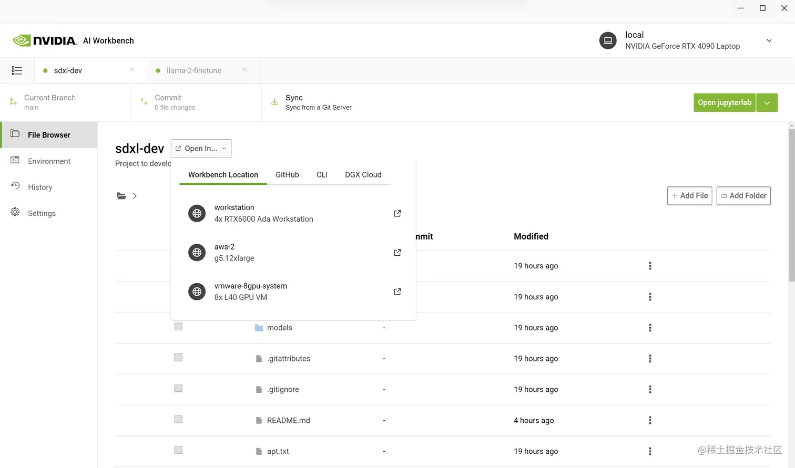The width and height of the screenshot is (795, 468).
Task: Check the .gitignore checkbox
Action: pos(178,389)
